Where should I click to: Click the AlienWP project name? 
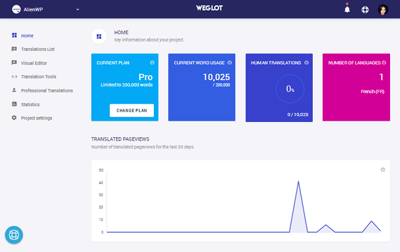click(33, 10)
